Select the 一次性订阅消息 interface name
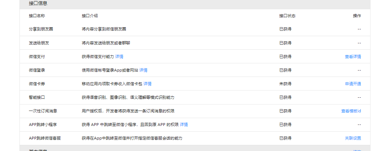The image size is (391, 151). click(43, 111)
